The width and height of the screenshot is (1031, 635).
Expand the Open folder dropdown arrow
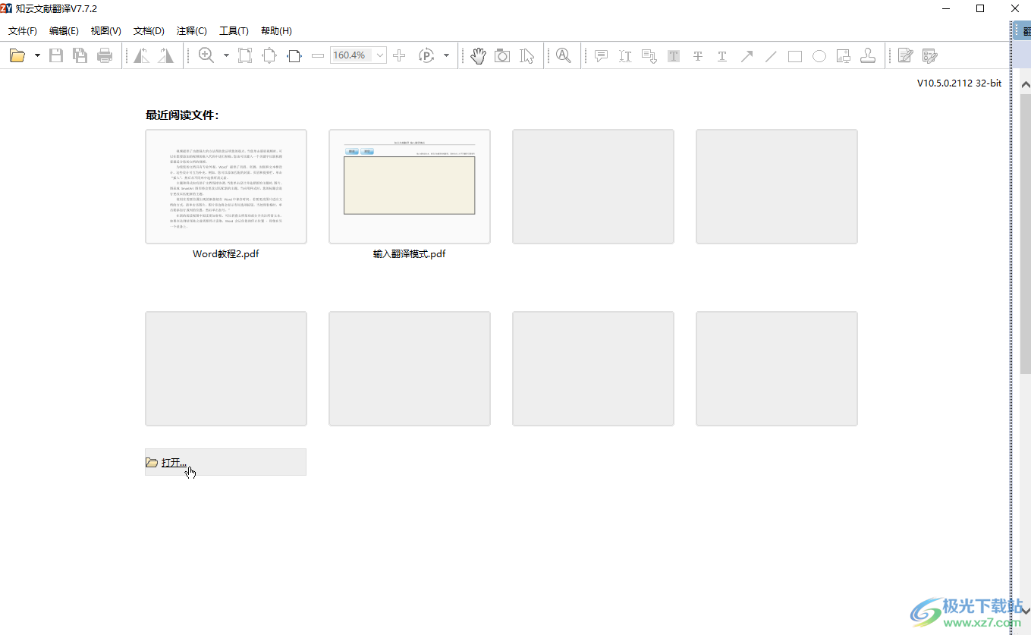(37, 55)
